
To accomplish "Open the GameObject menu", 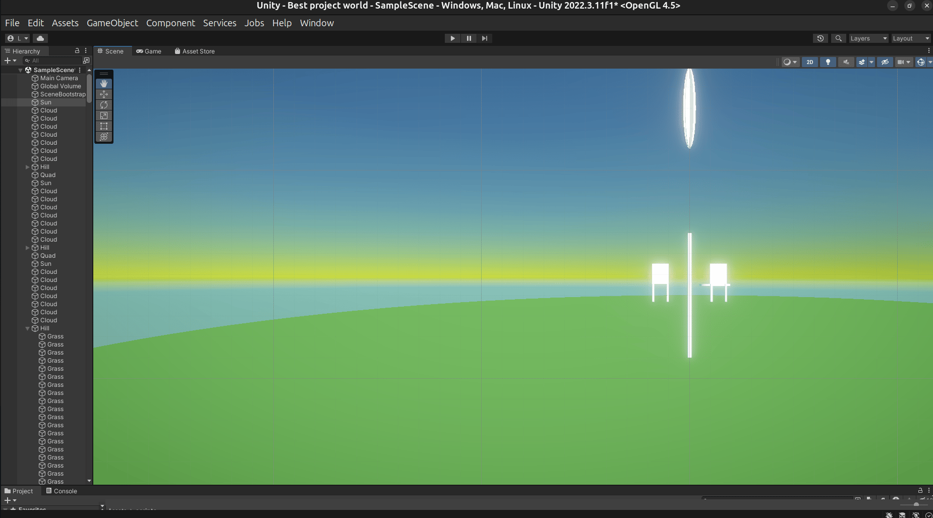I will point(112,23).
